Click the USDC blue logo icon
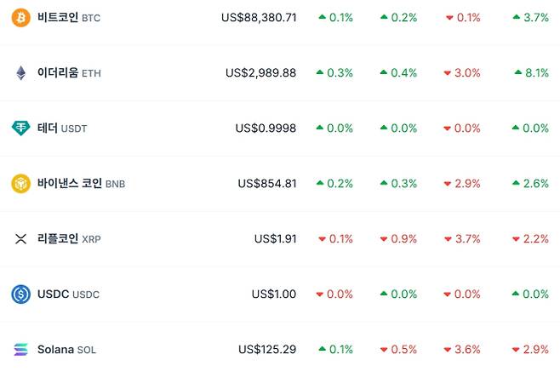 (x=20, y=294)
